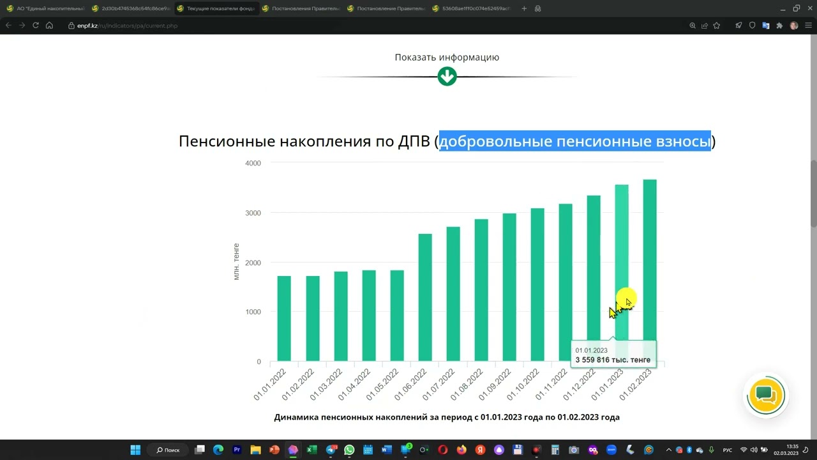The width and height of the screenshot is (817, 460).
Task: Open Firefox from the taskbar
Action: 461,450
